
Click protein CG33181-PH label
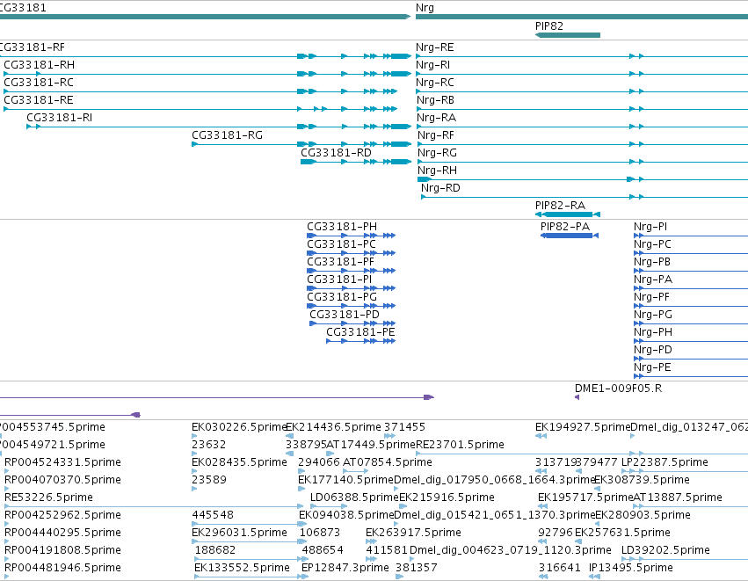point(342,227)
